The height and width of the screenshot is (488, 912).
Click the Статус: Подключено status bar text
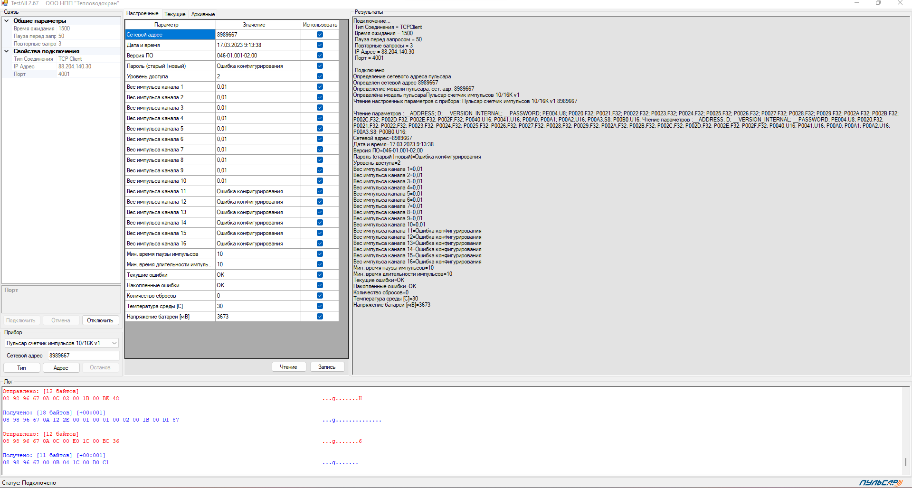point(29,483)
